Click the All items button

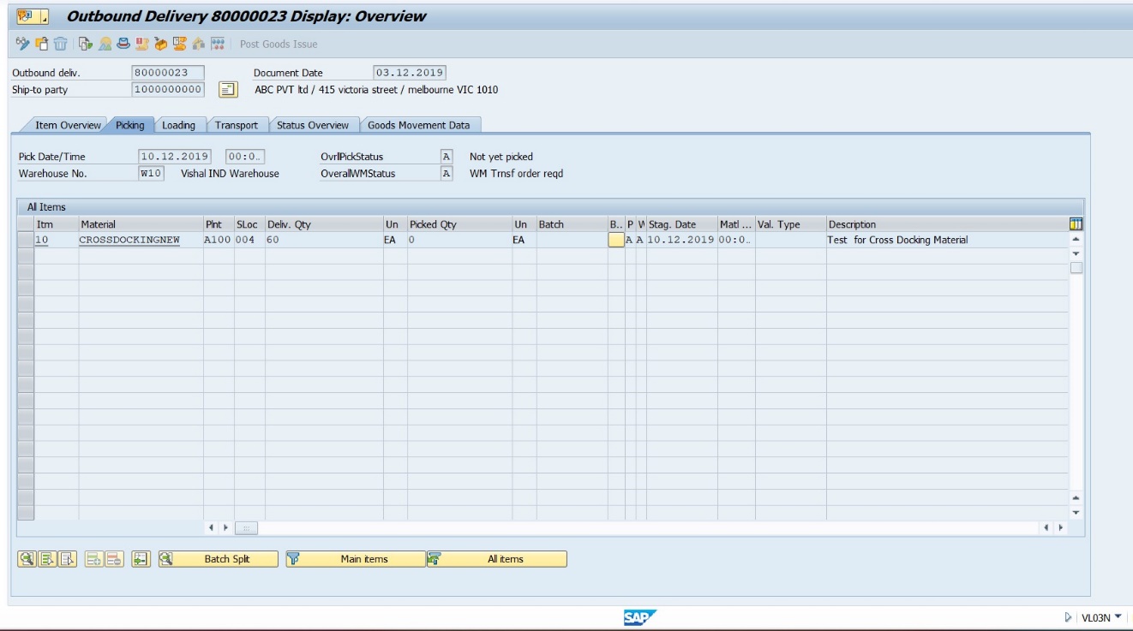497,559
